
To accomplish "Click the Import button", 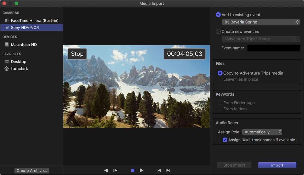I will [x=277, y=165].
